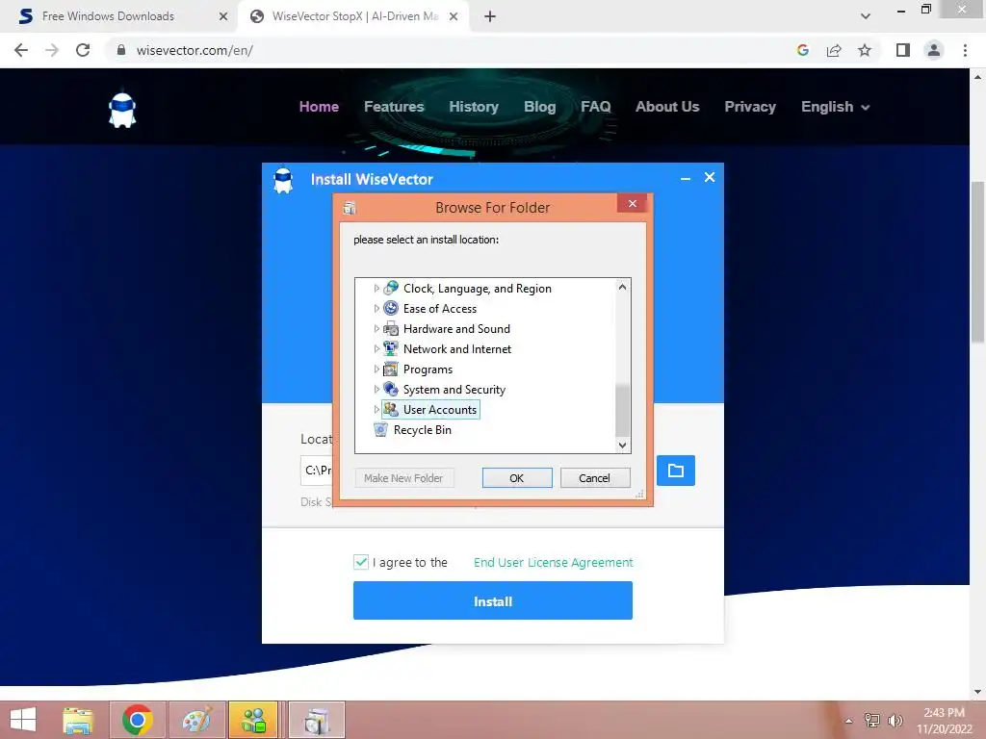Open Features page in navigation
Viewport: 986px width, 739px height.
tap(394, 107)
